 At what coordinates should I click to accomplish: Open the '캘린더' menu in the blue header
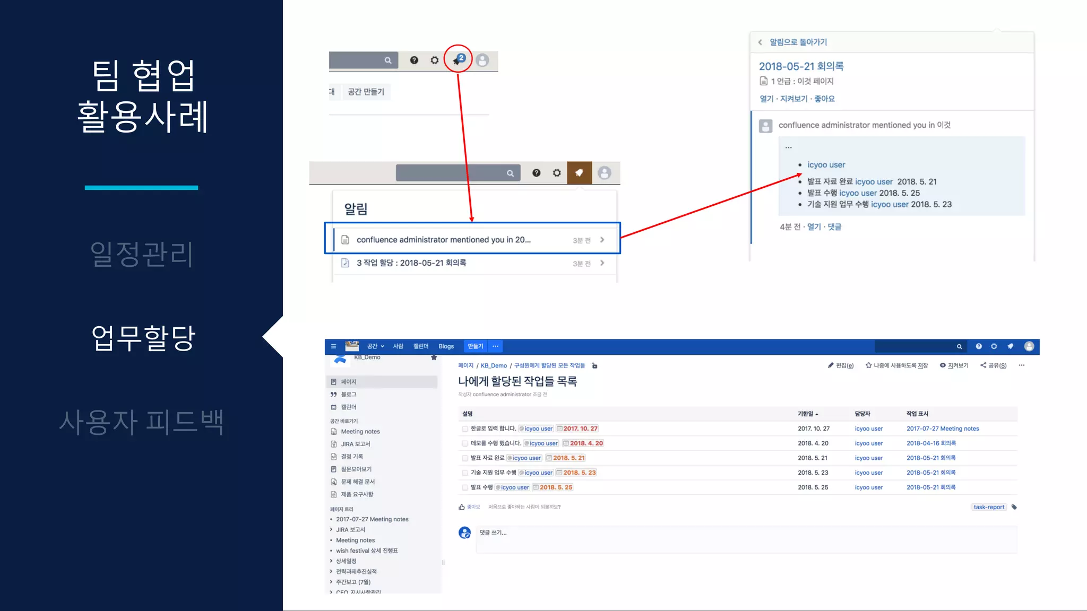click(x=421, y=346)
